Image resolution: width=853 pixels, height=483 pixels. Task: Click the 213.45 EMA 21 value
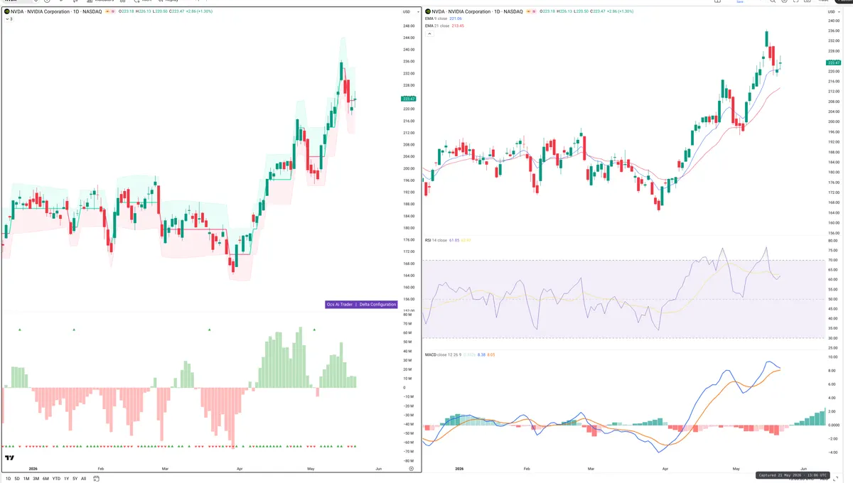pos(457,26)
